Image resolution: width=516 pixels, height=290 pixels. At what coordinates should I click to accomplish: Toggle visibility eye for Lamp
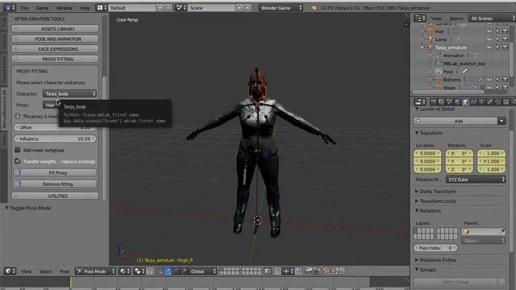[x=489, y=39]
